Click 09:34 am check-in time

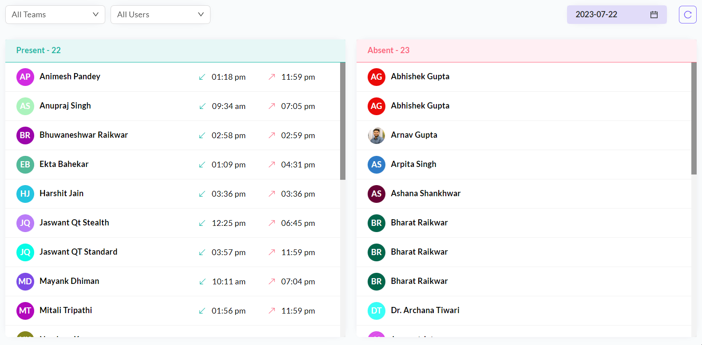[229, 106]
